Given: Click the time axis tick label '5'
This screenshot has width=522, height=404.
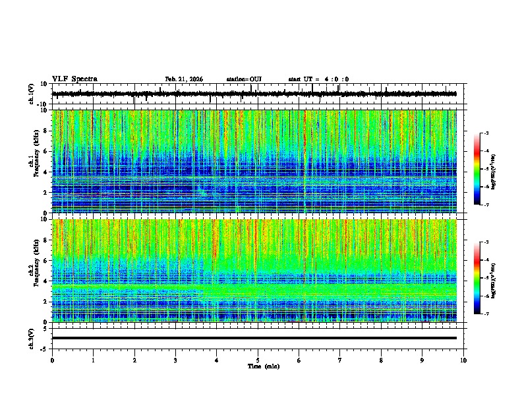Looking at the screenshot, I should point(258,360).
